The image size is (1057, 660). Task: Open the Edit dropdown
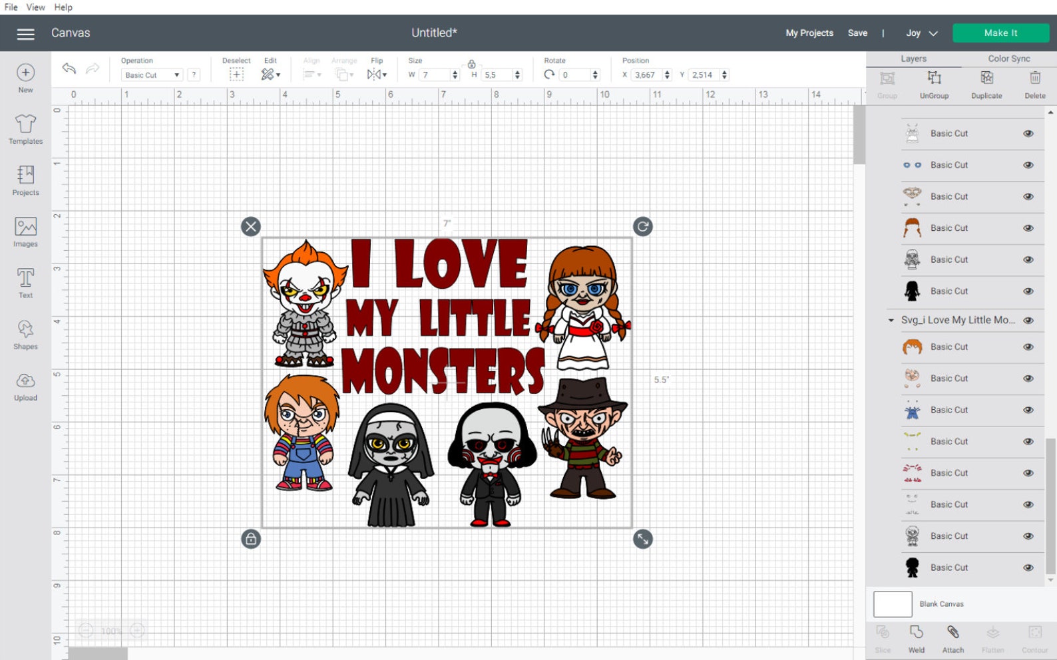(x=270, y=75)
